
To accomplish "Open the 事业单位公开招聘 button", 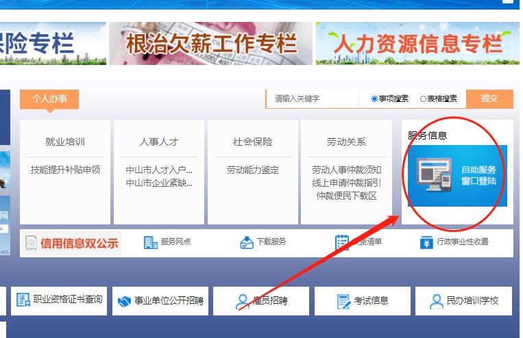I will 160,300.
